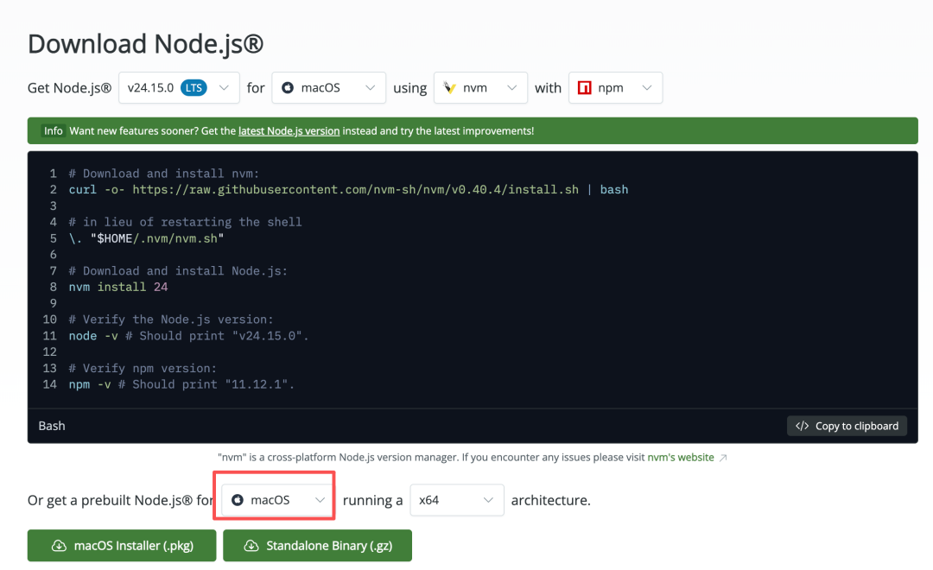The height and width of the screenshot is (570, 933).
Task: Download the macOS Installer (.pkg)
Action: point(122,546)
